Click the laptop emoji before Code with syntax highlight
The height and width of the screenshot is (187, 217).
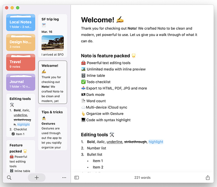click(83, 120)
